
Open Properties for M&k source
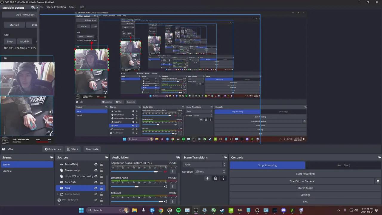point(53,149)
